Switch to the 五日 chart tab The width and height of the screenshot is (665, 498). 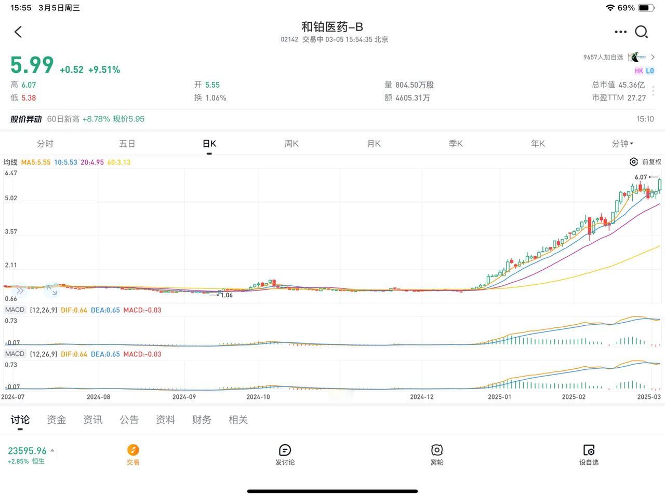(127, 144)
